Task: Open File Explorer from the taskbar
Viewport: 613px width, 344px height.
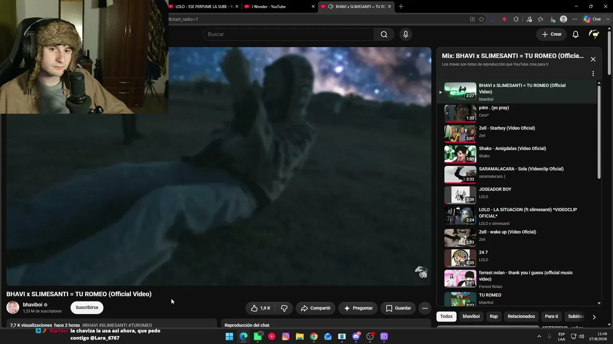Action: coord(300,336)
